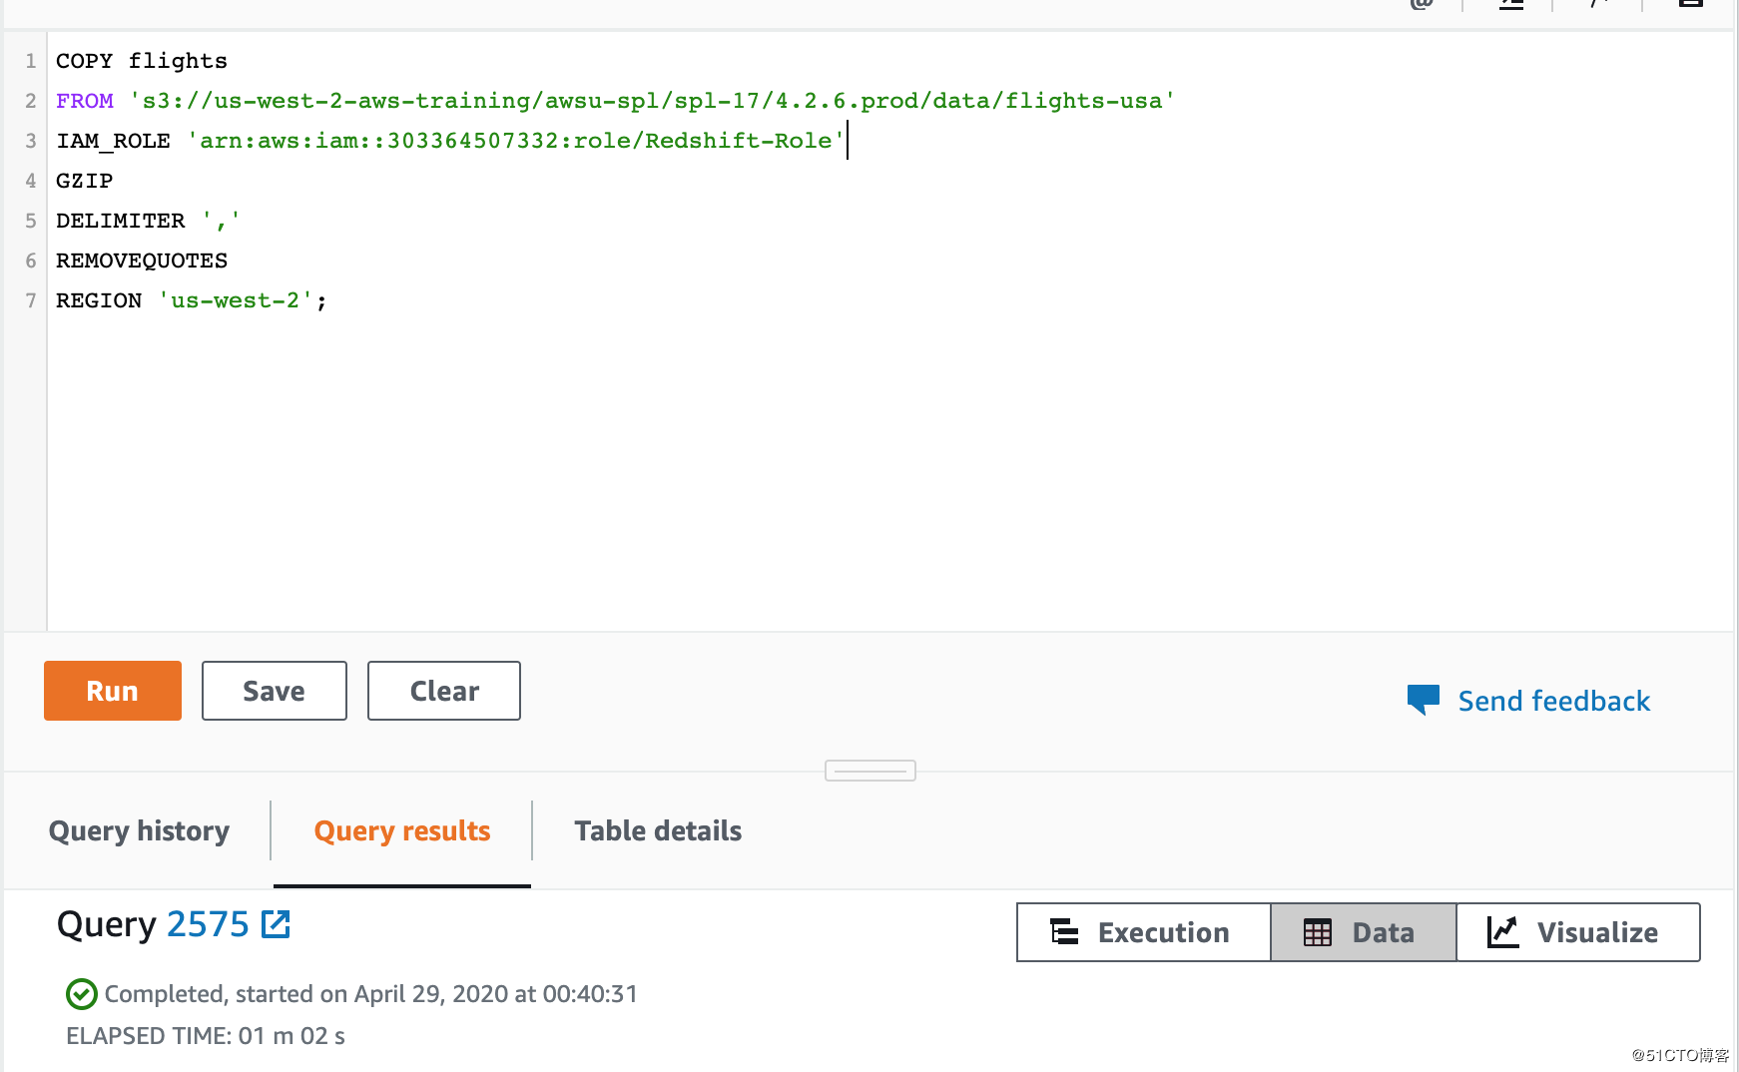
Task: Click the Send feedback speech bubble icon
Action: (x=1424, y=699)
